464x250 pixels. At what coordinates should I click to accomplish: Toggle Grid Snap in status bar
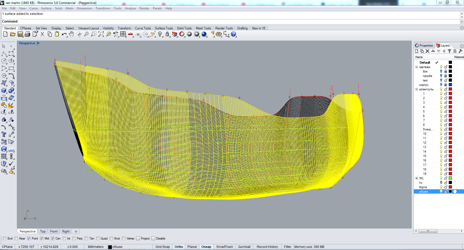pos(163,247)
